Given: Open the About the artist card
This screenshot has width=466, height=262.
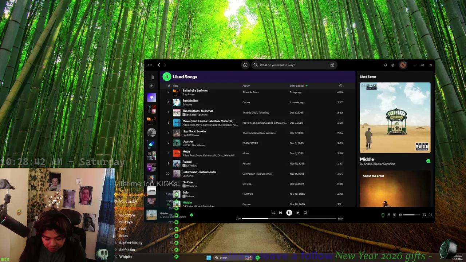Looking at the screenshot, I should tap(395, 188).
